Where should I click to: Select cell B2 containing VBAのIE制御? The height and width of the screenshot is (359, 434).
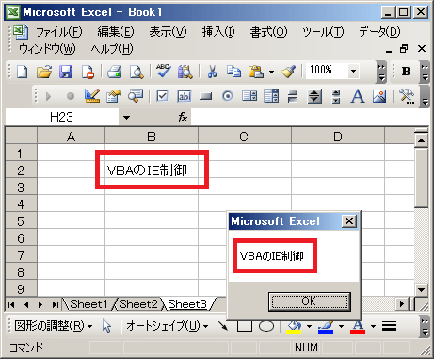click(152, 171)
